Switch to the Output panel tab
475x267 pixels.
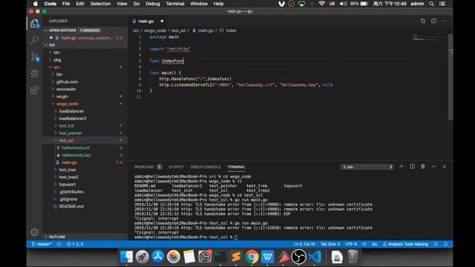tap(176, 167)
